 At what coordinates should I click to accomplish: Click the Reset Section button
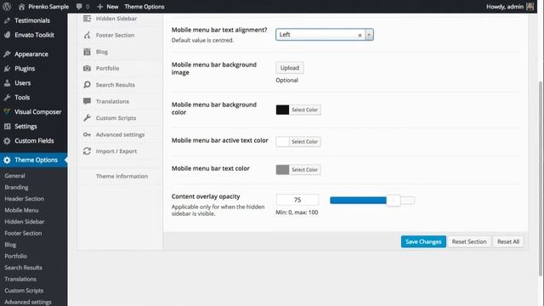[x=469, y=241]
